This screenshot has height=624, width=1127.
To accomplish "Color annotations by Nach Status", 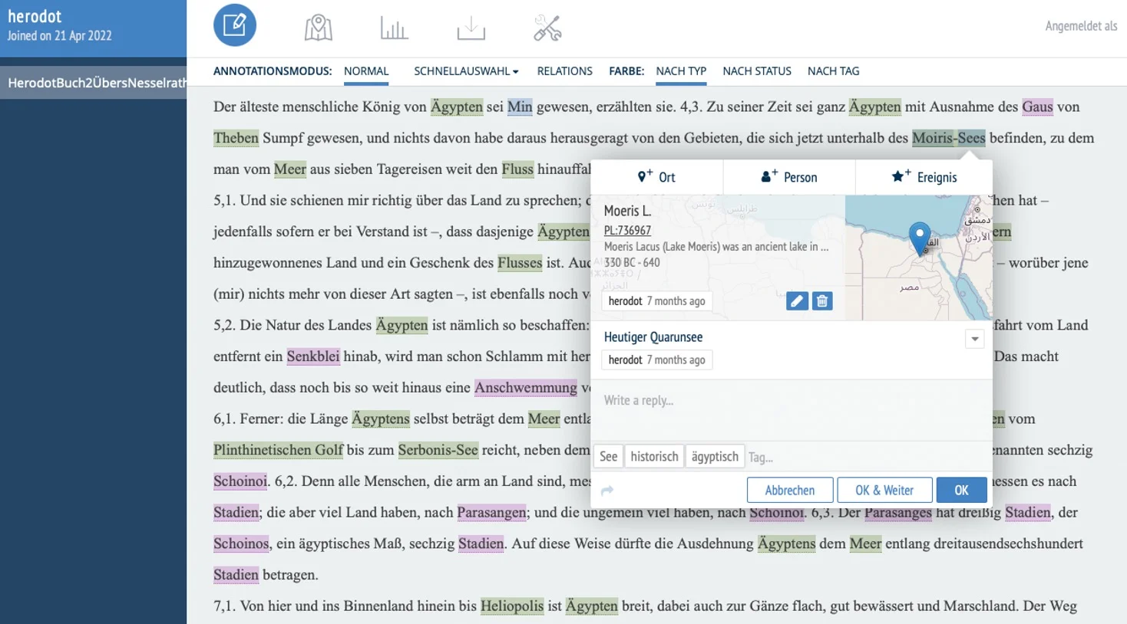I will 756,71.
